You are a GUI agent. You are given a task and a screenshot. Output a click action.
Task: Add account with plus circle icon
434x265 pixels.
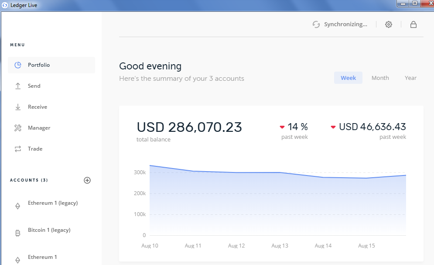pyautogui.click(x=87, y=180)
